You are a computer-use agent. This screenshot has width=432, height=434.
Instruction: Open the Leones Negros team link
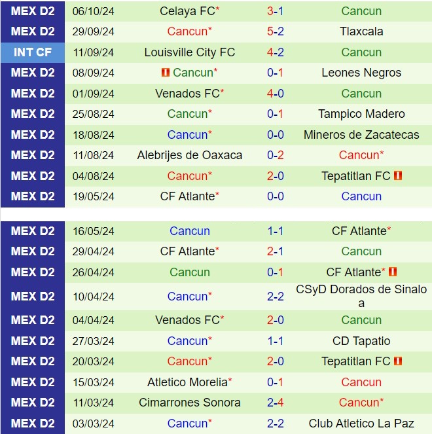[x=361, y=73]
